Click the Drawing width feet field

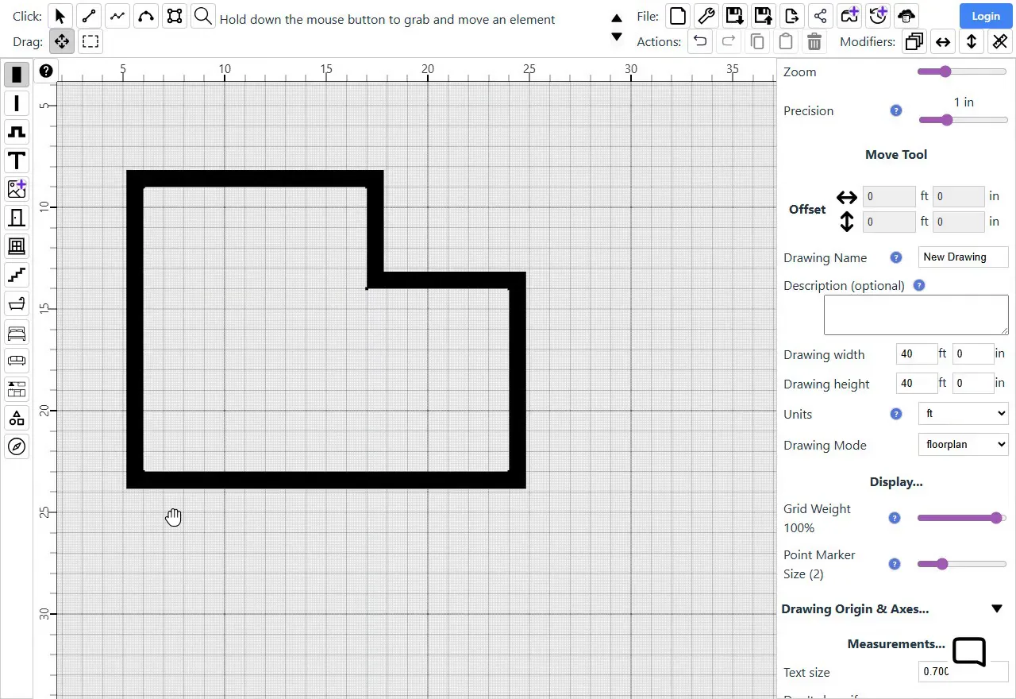[917, 354]
